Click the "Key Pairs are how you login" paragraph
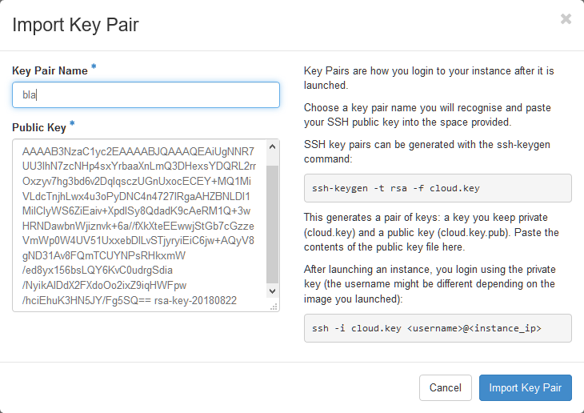The image size is (584, 413). [x=435, y=78]
